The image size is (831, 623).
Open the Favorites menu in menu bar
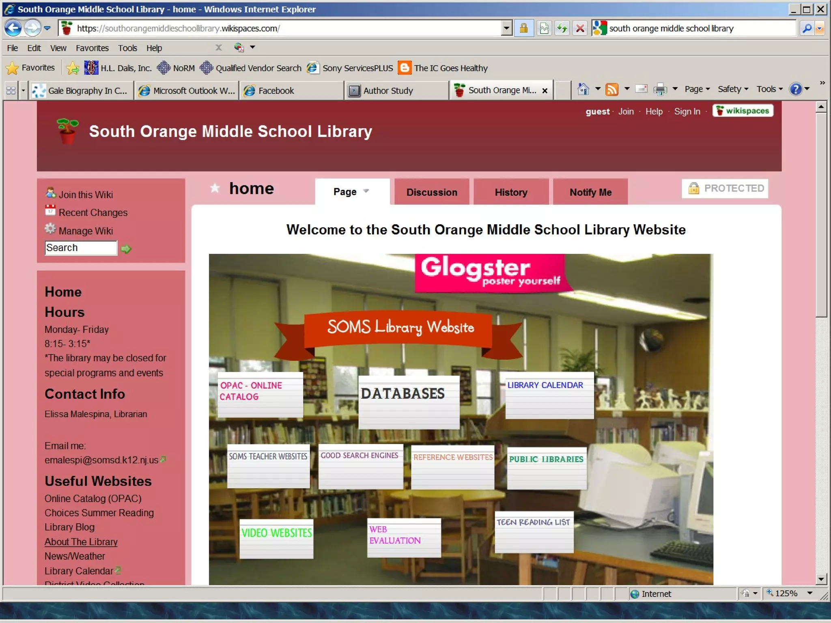pyautogui.click(x=92, y=48)
